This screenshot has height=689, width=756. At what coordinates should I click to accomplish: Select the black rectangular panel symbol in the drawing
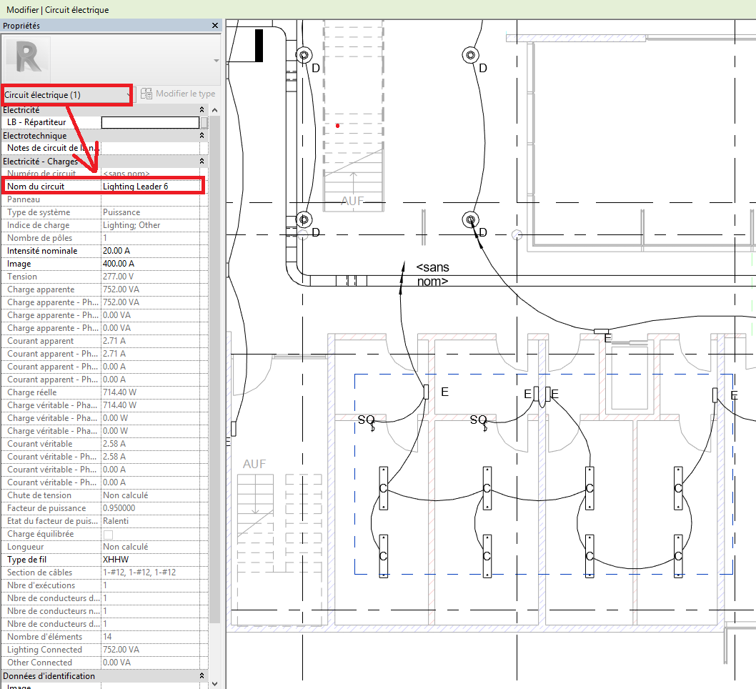(259, 46)
